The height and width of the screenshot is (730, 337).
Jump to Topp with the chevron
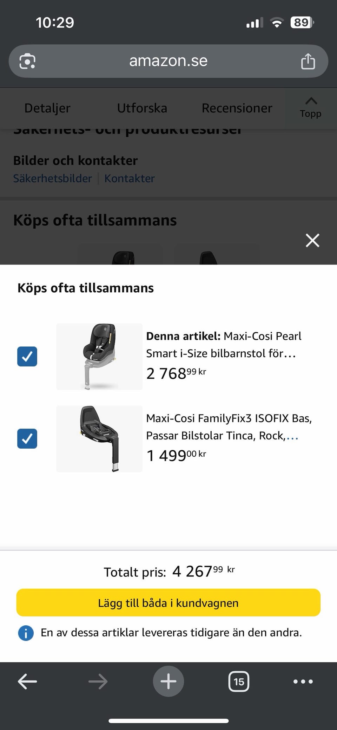311,107
